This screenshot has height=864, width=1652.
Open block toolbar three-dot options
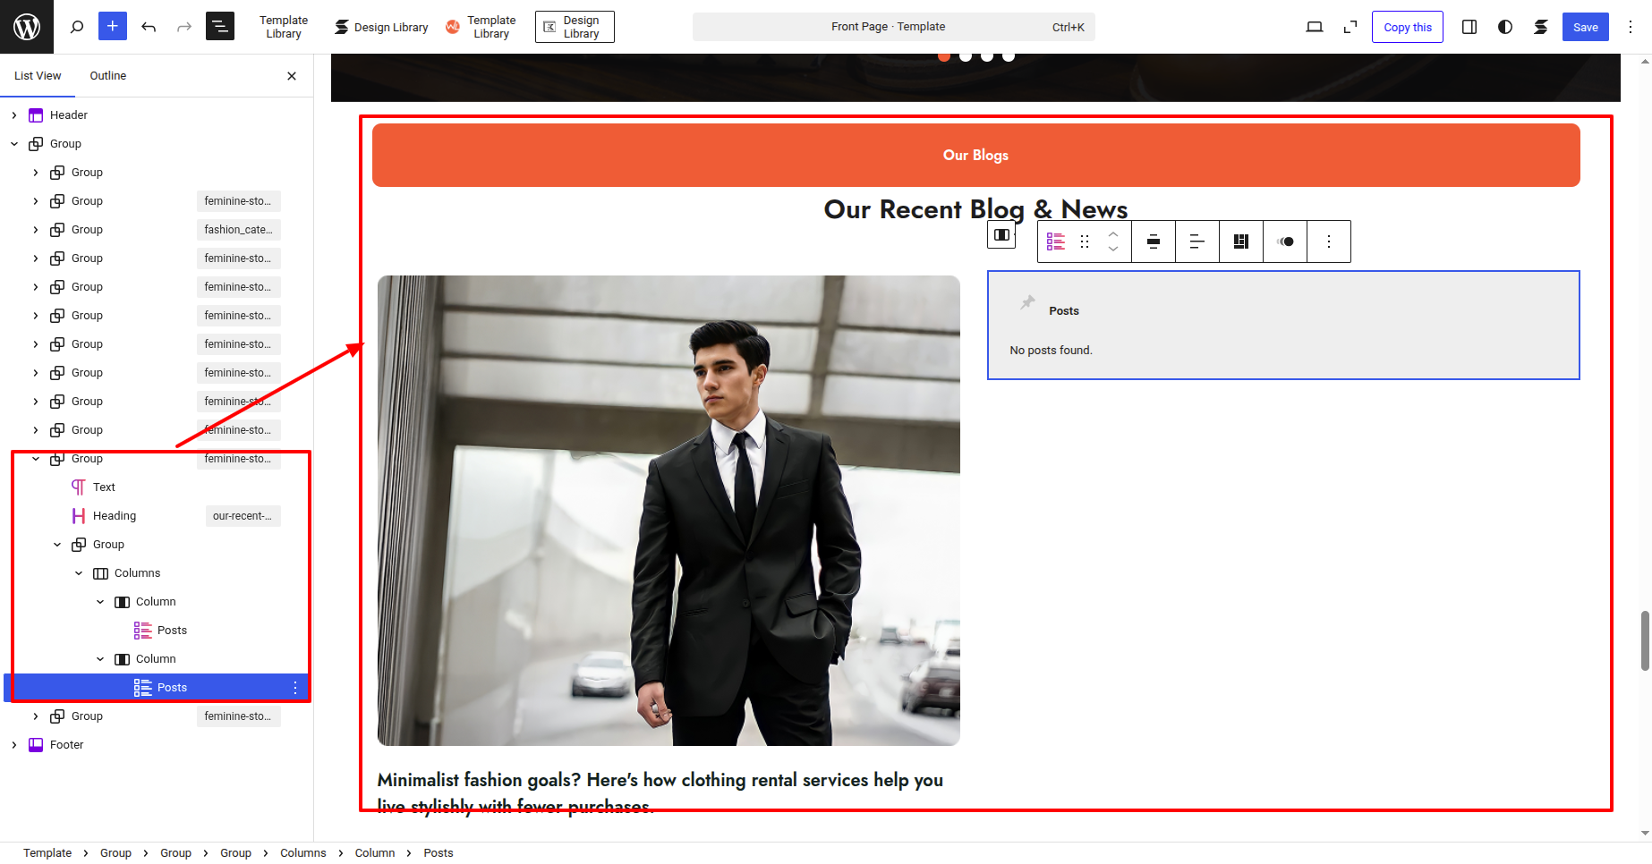(x=1329, y=241)
